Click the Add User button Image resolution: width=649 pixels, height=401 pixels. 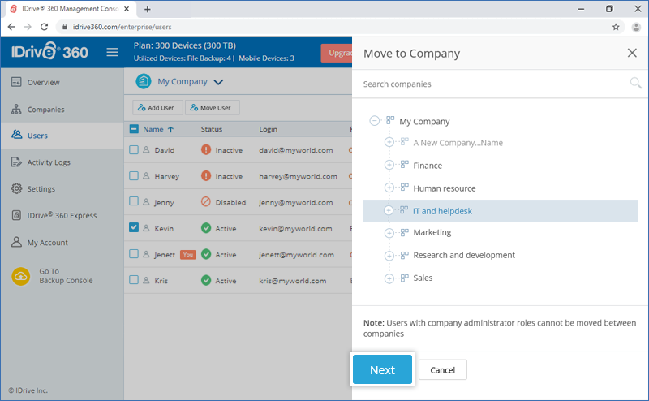click(x=157, y=108)
